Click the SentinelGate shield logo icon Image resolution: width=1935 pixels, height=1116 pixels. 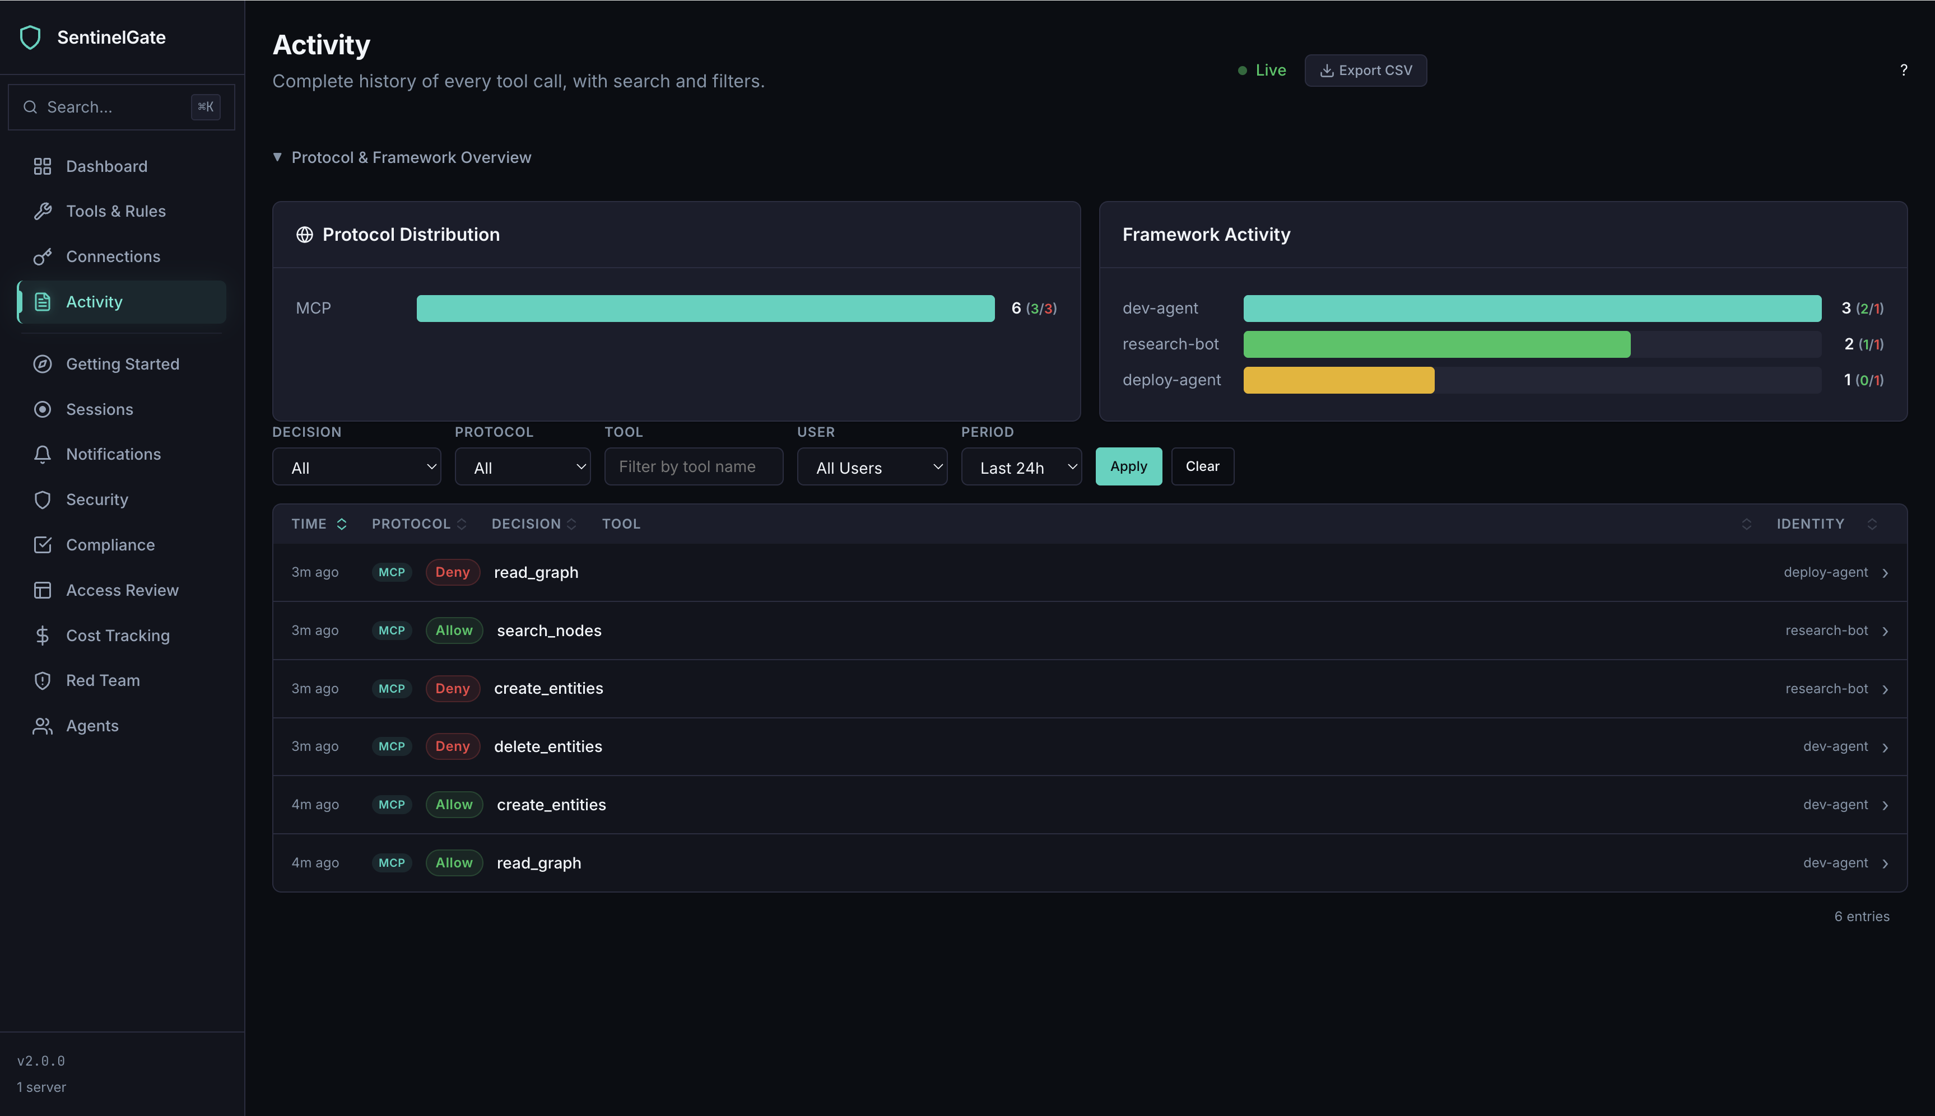tap(30, 37)
